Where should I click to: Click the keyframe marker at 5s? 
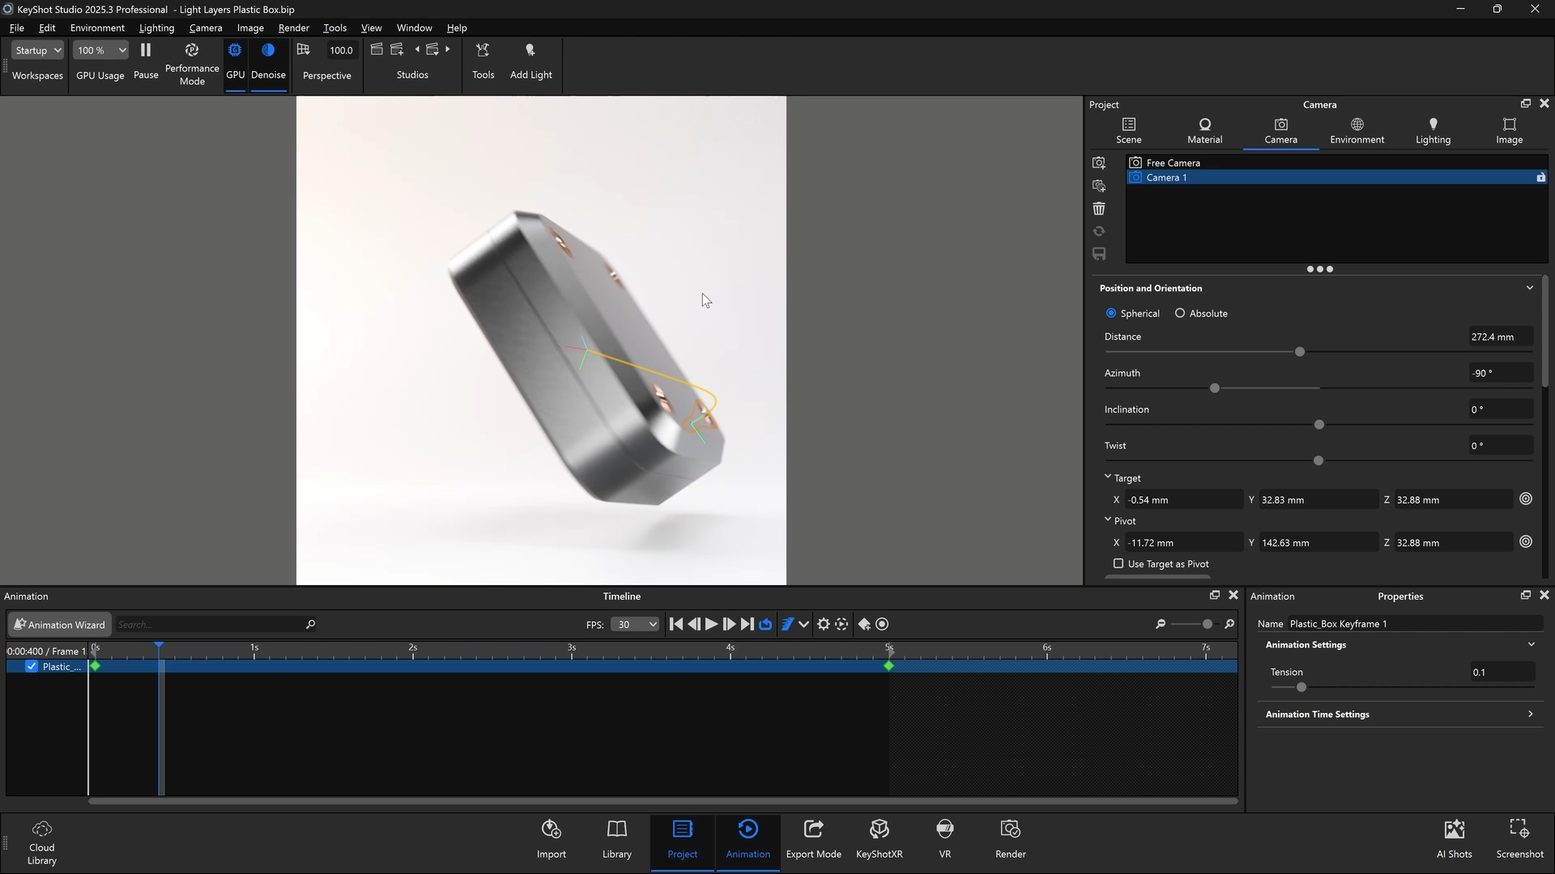(888, 665)
